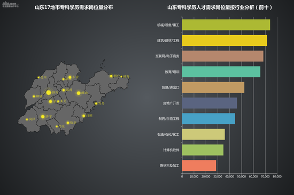
Task: Select the 互联网/电子商务 label text
Action: 167,56
